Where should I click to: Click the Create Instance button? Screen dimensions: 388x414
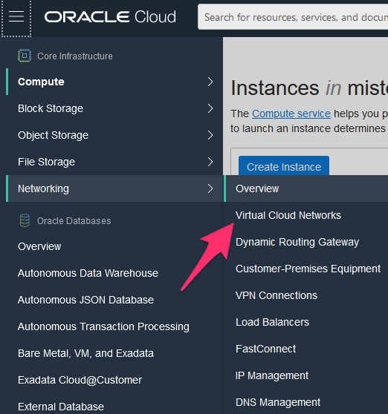coord(284,165)
